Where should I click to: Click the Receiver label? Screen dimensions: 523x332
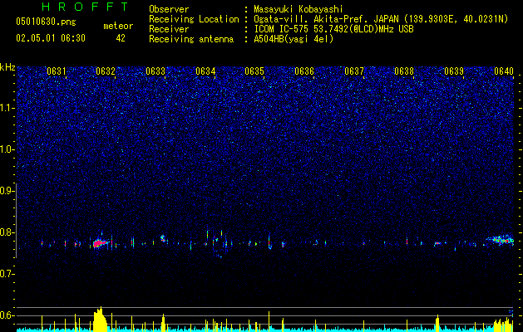(169, 29)
